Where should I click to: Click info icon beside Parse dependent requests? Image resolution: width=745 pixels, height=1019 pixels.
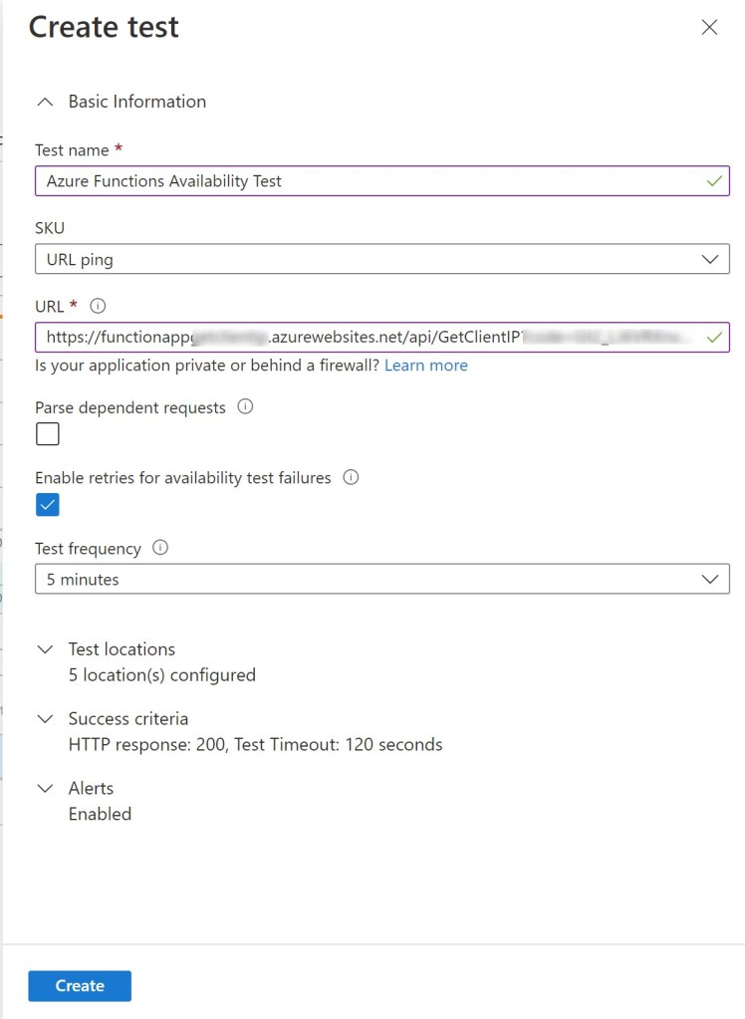[246, 406]
